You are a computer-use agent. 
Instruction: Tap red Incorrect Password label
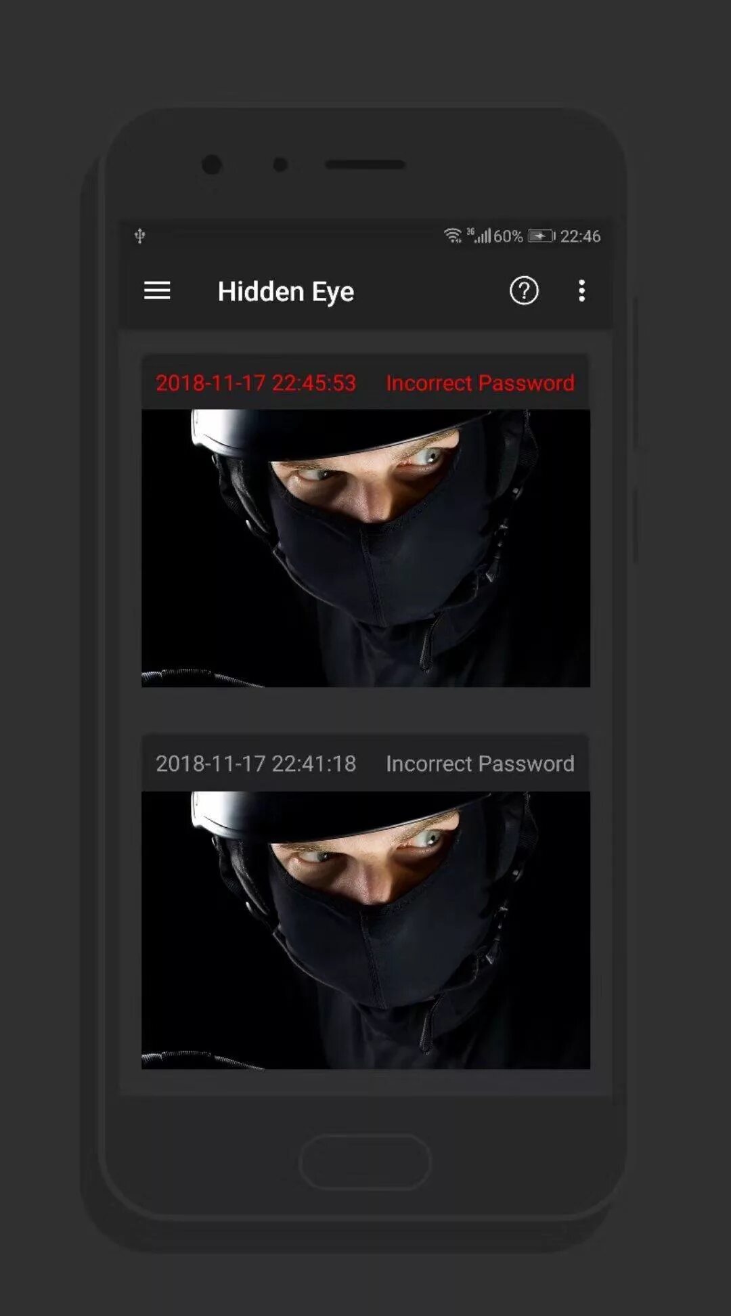[480, 383]
